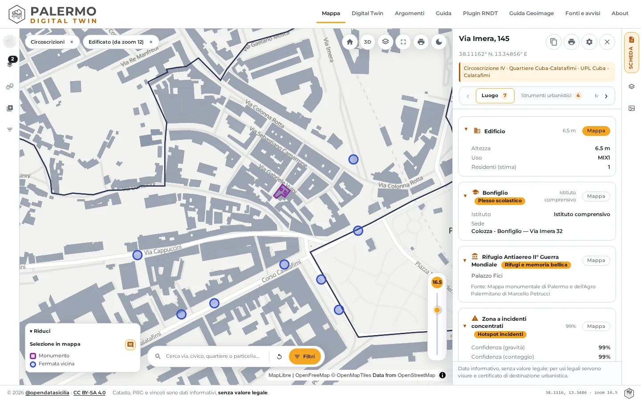Viewport: 641px width, 401px height.
Task: Toggle the 3D map view
Action: tap(368, 42)
